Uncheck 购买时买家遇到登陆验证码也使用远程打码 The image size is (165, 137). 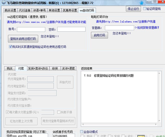click(10, 47)
